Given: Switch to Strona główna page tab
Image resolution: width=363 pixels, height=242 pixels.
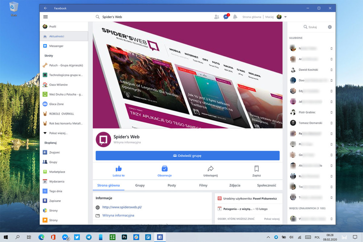Looking at the screenshot, I should click(x=109, y=185).
